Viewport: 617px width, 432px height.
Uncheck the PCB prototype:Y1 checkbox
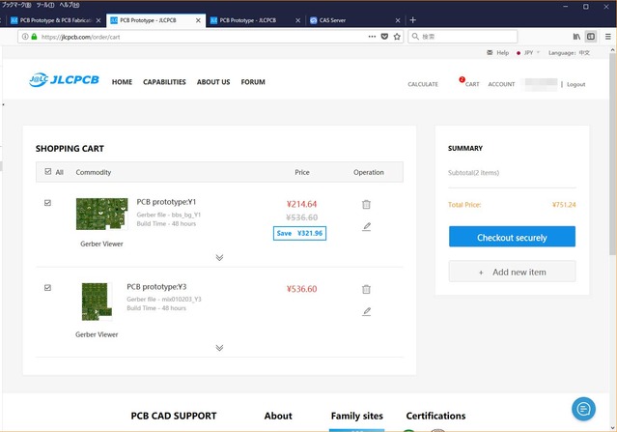(x=47, y=203)
